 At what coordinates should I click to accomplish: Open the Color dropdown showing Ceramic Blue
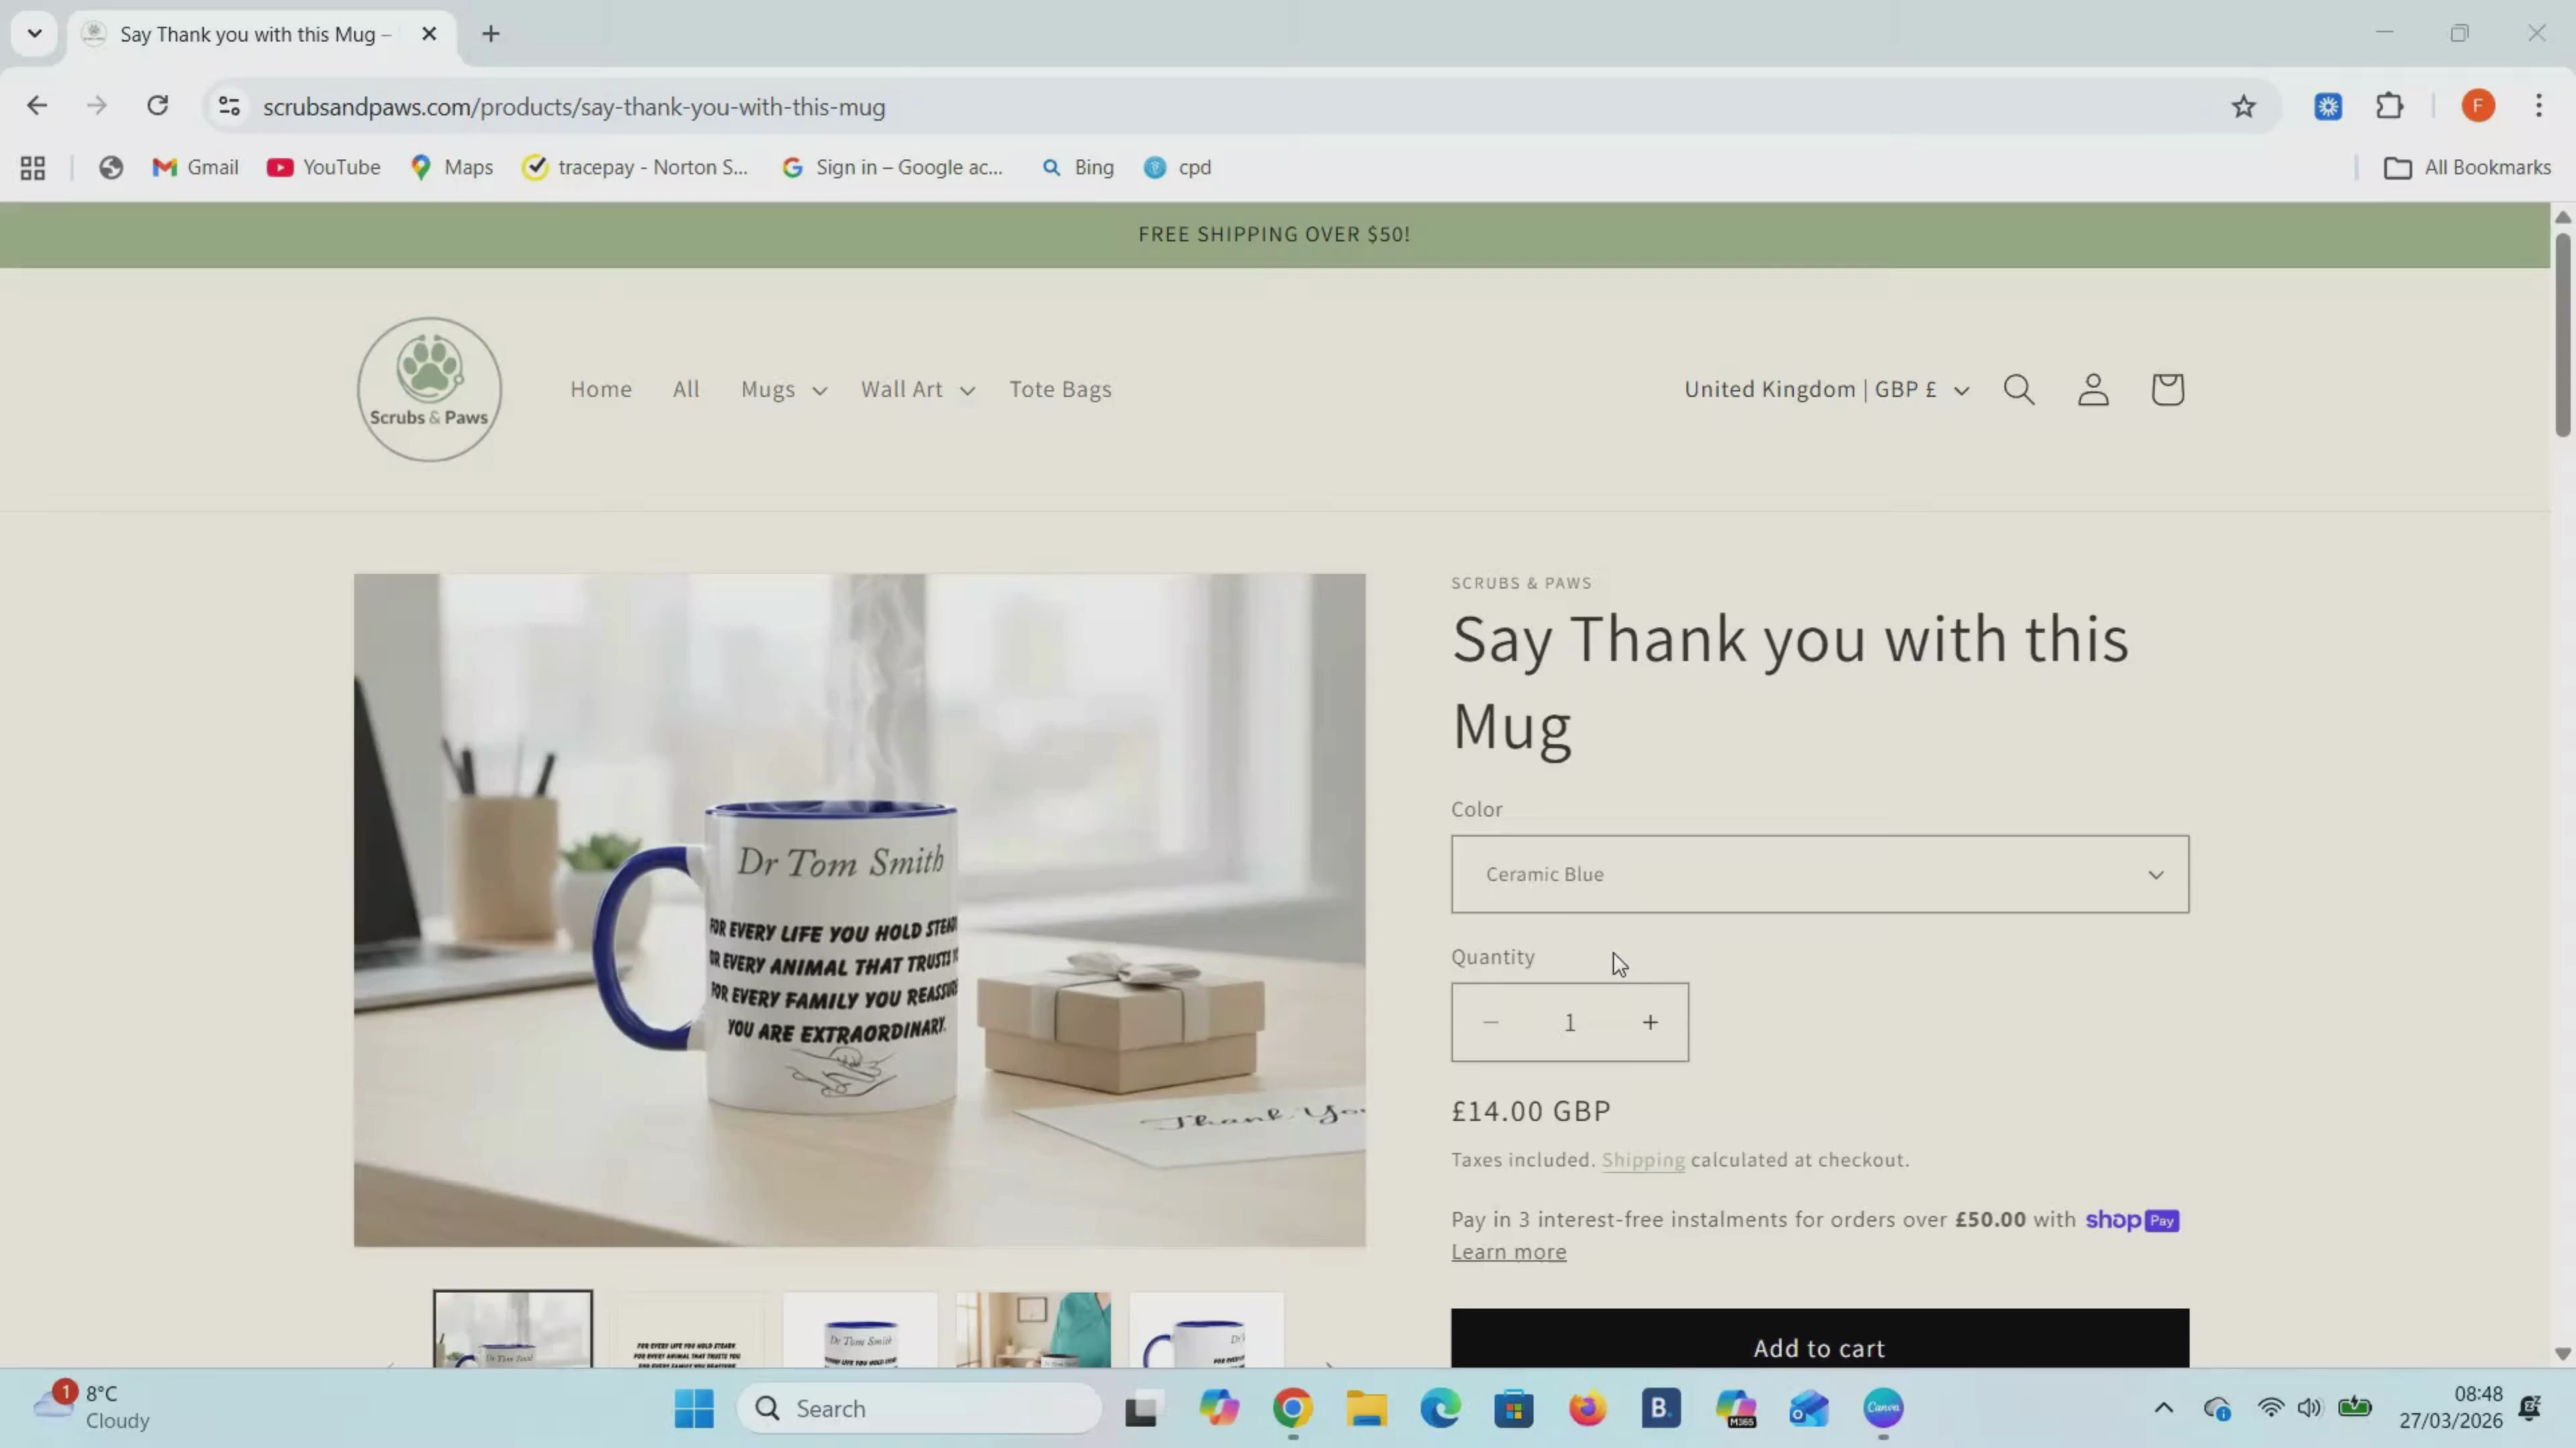click(1820, 874)
